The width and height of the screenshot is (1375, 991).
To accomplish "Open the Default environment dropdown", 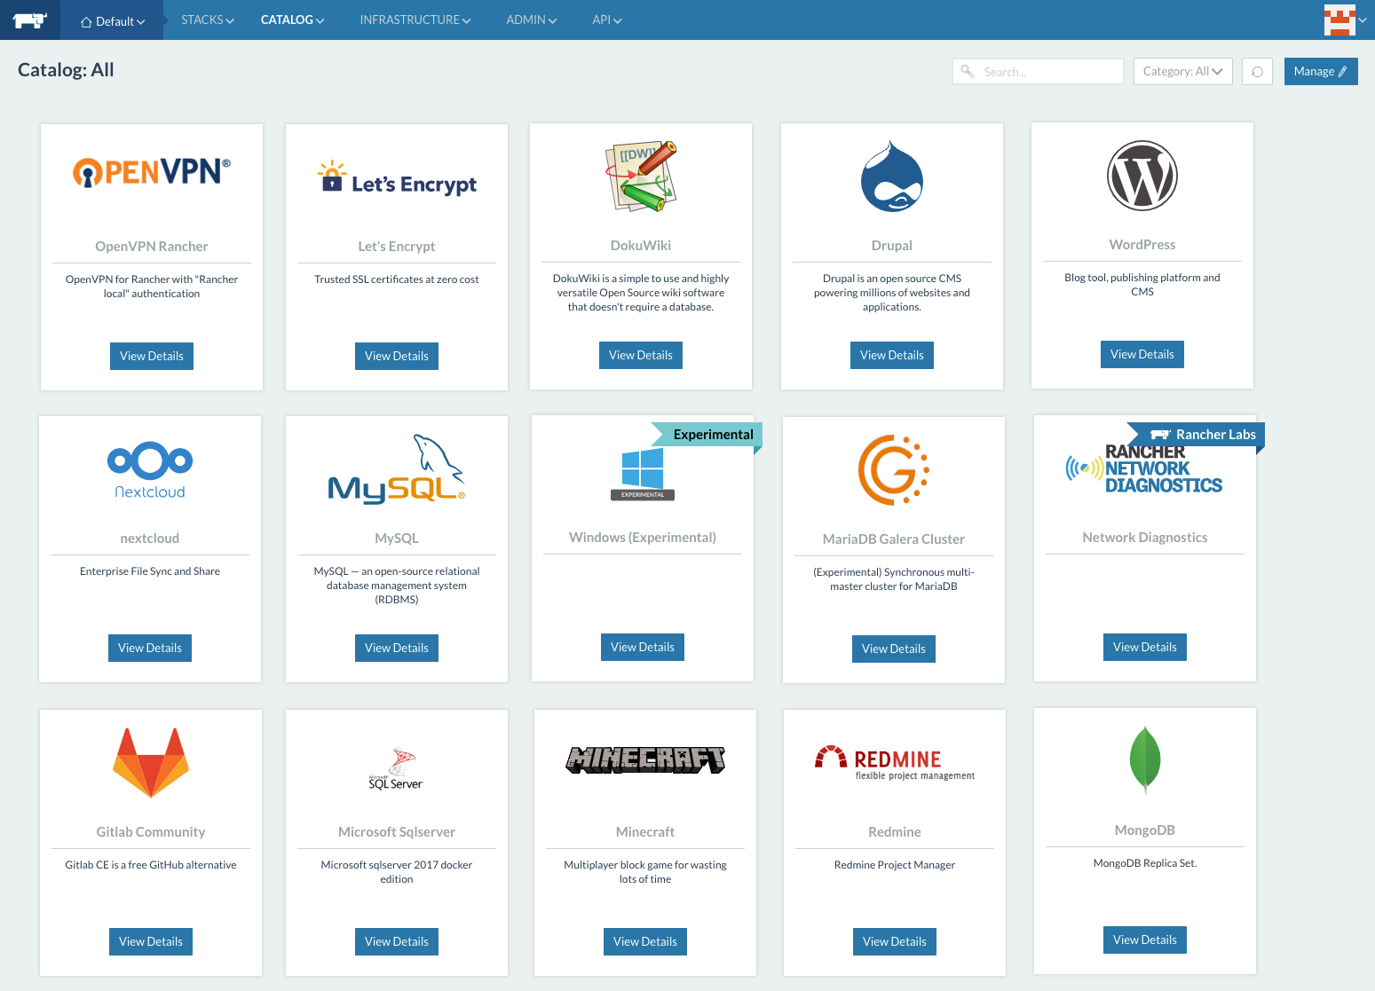I will pos(113,21).
